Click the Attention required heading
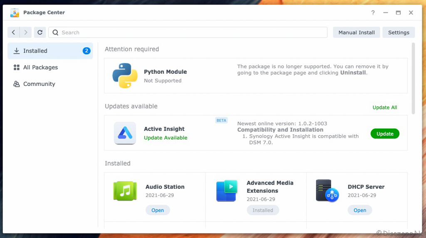This screenshot has height=238, width=426. 132,49
